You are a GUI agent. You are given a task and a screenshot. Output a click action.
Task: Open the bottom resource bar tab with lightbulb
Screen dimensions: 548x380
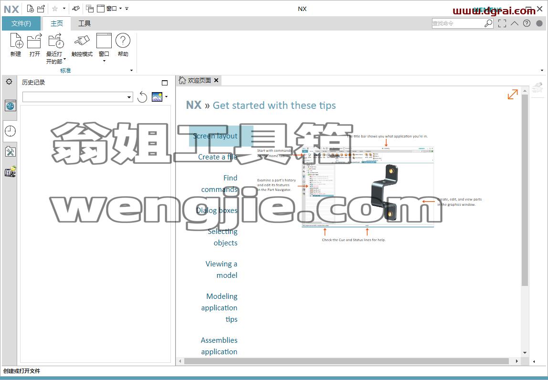pos(10,172)
